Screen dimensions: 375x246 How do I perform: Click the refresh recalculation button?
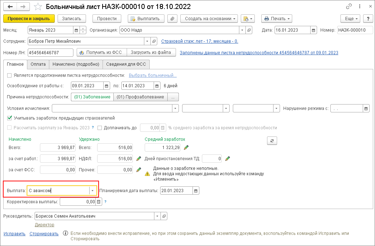[x=272, y=141]
